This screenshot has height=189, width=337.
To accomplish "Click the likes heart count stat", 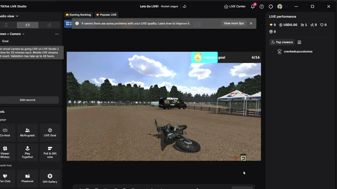I will coord(323,25).
